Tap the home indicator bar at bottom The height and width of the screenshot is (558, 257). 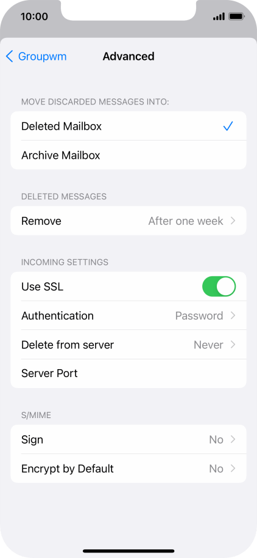(128, 551)
